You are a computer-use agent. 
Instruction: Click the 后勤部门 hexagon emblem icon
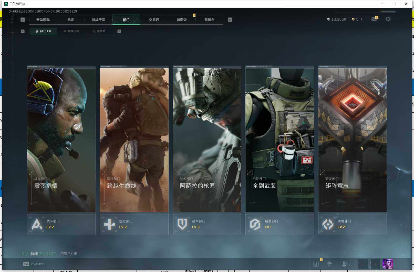coord(255,224)
